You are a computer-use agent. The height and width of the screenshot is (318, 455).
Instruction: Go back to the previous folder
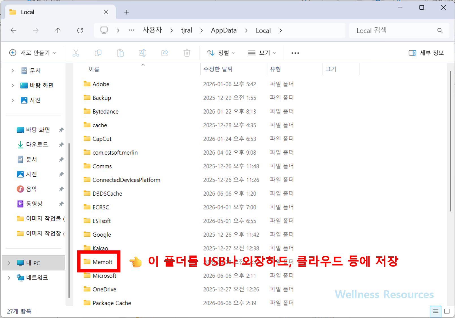click(x=13, y=30)
